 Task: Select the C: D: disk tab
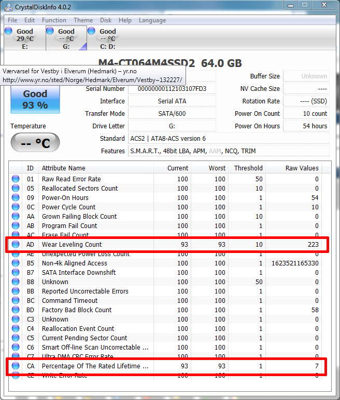pos(107,38)
